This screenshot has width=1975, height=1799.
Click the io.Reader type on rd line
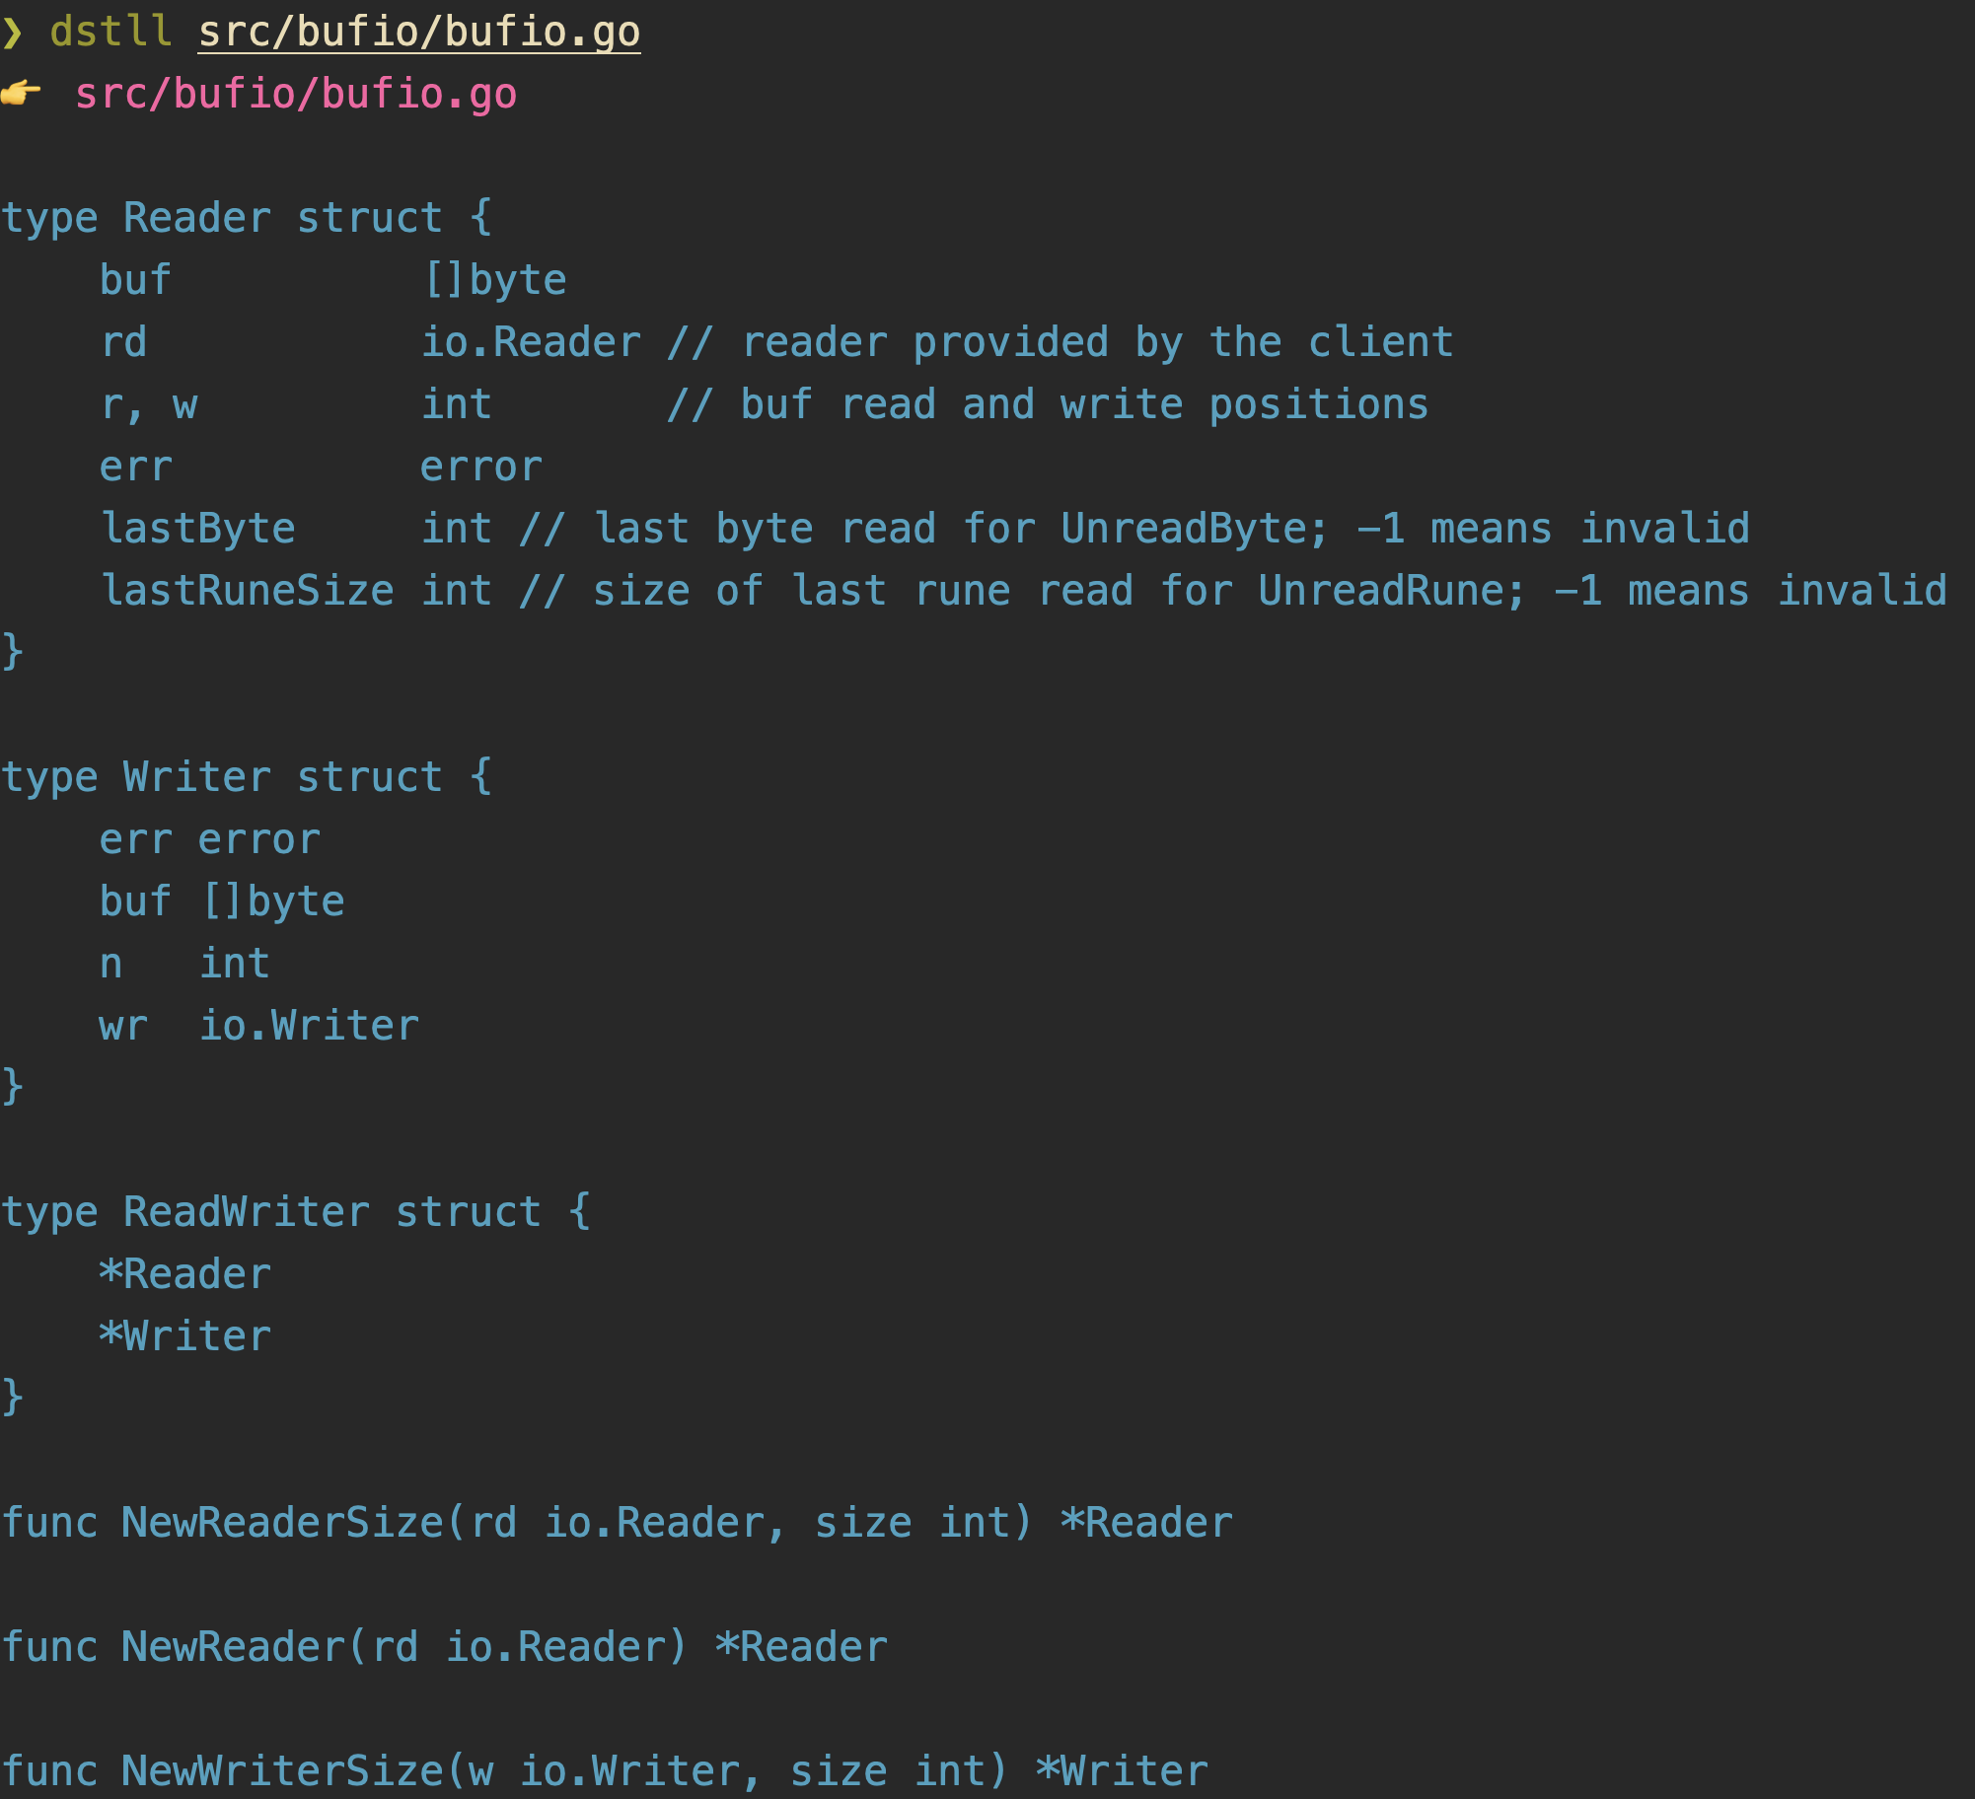(532, 342)
